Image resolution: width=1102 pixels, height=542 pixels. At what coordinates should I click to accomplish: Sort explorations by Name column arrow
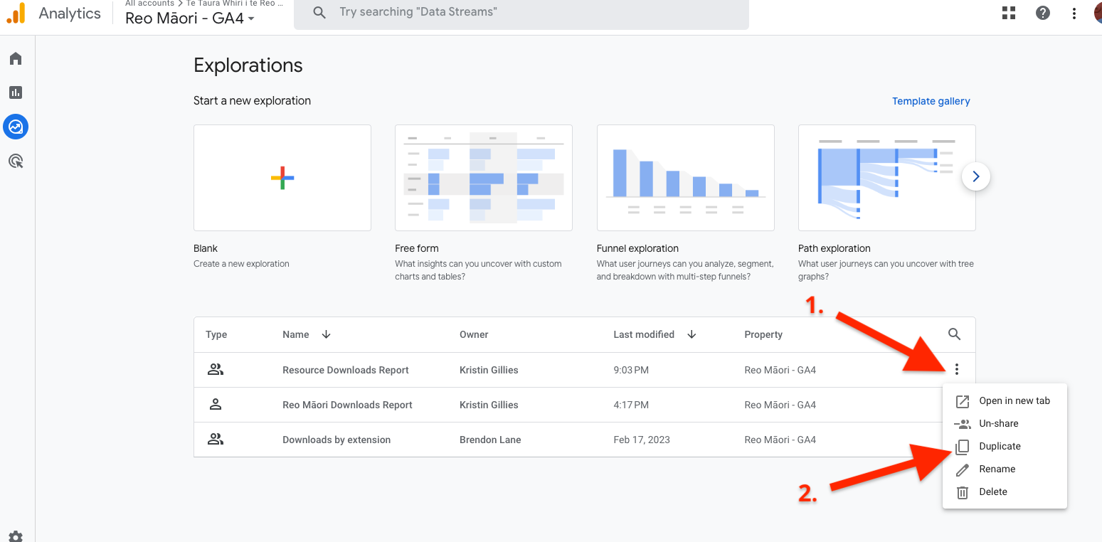[327, 334]
